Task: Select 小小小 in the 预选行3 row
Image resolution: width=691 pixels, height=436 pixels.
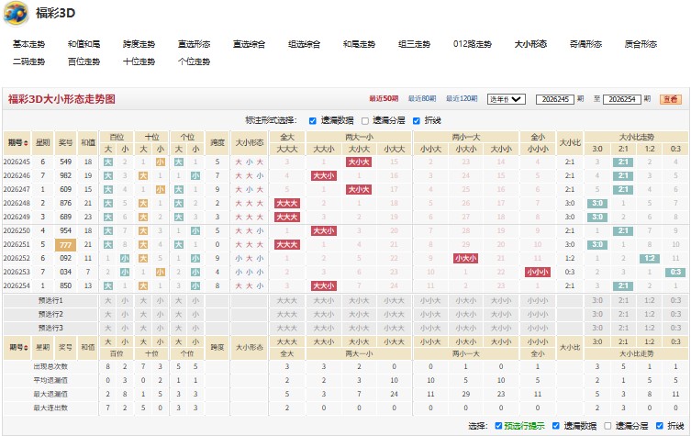Action: coord(538,328)
